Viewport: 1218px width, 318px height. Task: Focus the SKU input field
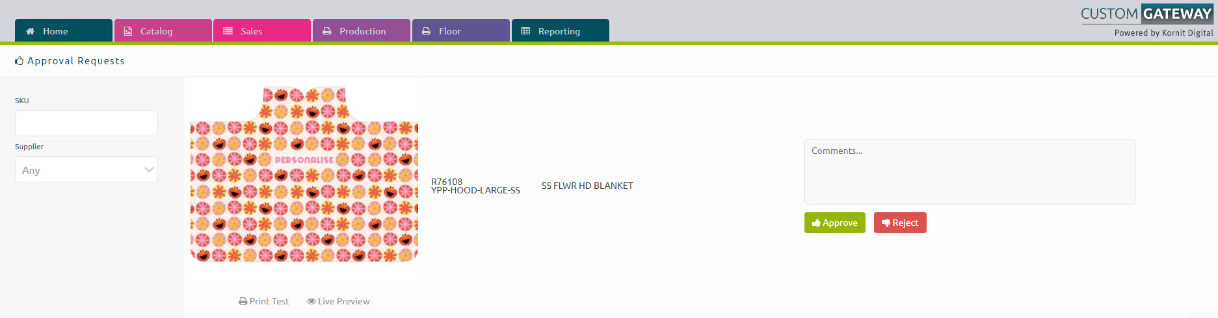click(86, 123)
